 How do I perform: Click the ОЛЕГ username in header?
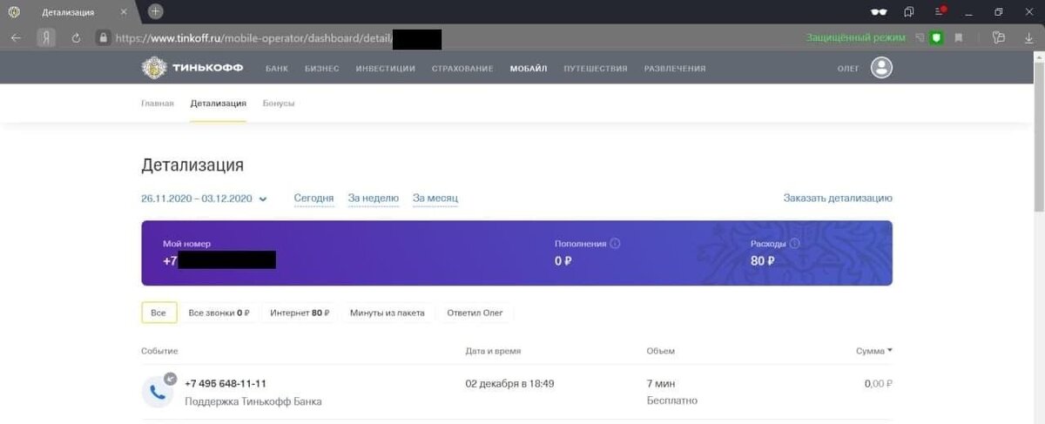(848, 68)
